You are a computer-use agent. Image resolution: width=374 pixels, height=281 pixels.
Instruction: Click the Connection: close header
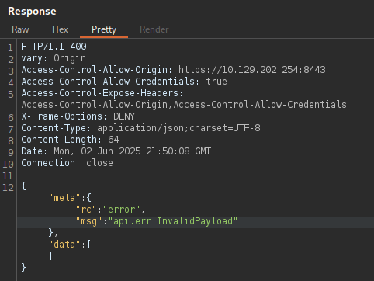pyautogui.click(x=67, y=163)
